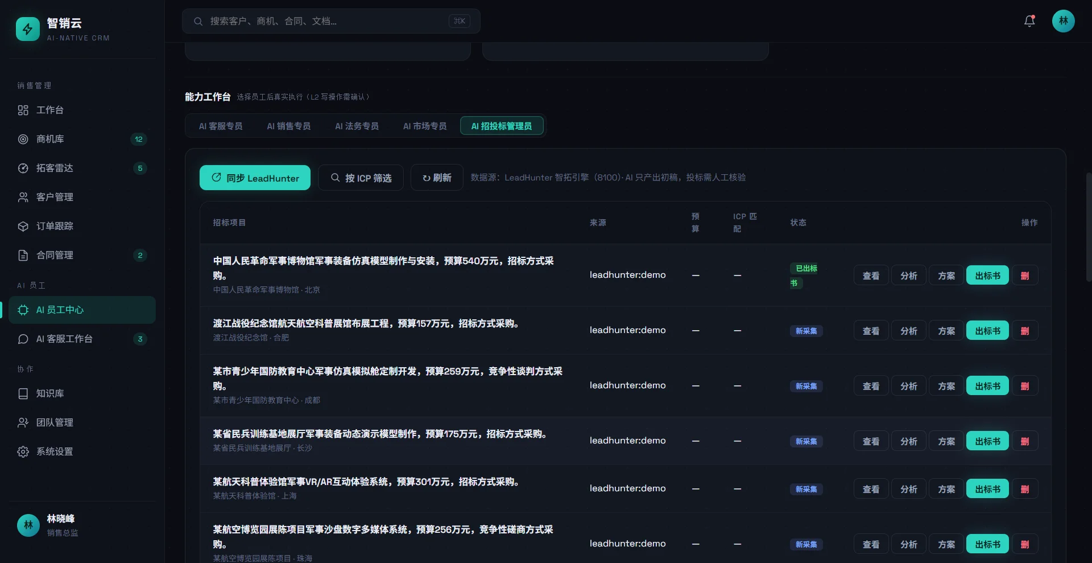Open the 林 user avatar in the header
This screenshot has width=1092, height=563.
[1063, 21]
